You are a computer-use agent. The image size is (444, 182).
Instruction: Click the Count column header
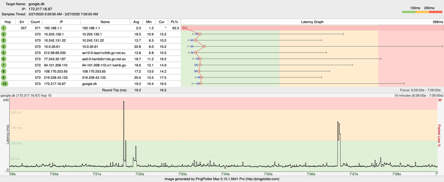point(36,21)
